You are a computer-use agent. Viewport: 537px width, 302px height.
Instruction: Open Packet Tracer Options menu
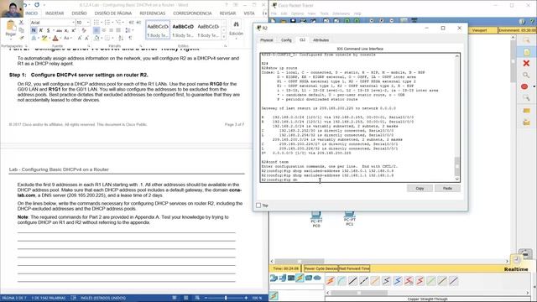[297, 13]
